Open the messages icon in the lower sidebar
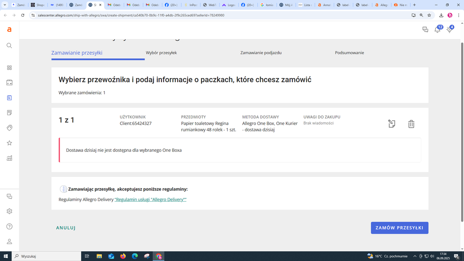Screen dimensions: 464x261 tap(9, 196)
